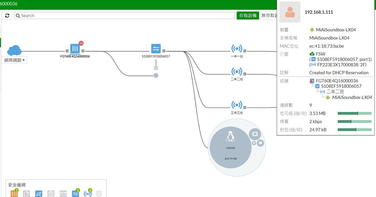Click the Internet cloud icon
376x197 pixels.
(14, 50)
